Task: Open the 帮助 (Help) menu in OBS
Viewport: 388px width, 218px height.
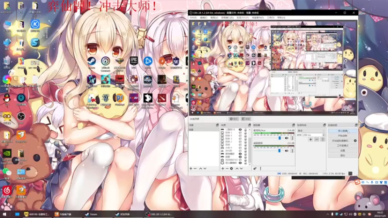Action: point(281,18)
